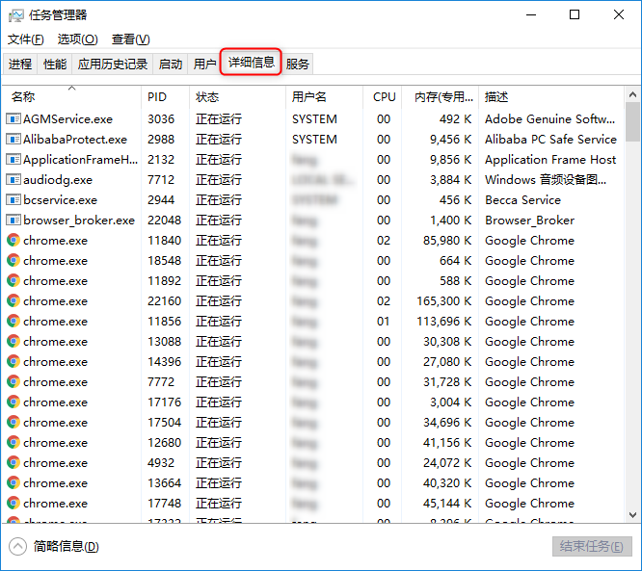Select the Browser_Broker description
Screen dimensions: 642x571
click(x=530, y=221)
